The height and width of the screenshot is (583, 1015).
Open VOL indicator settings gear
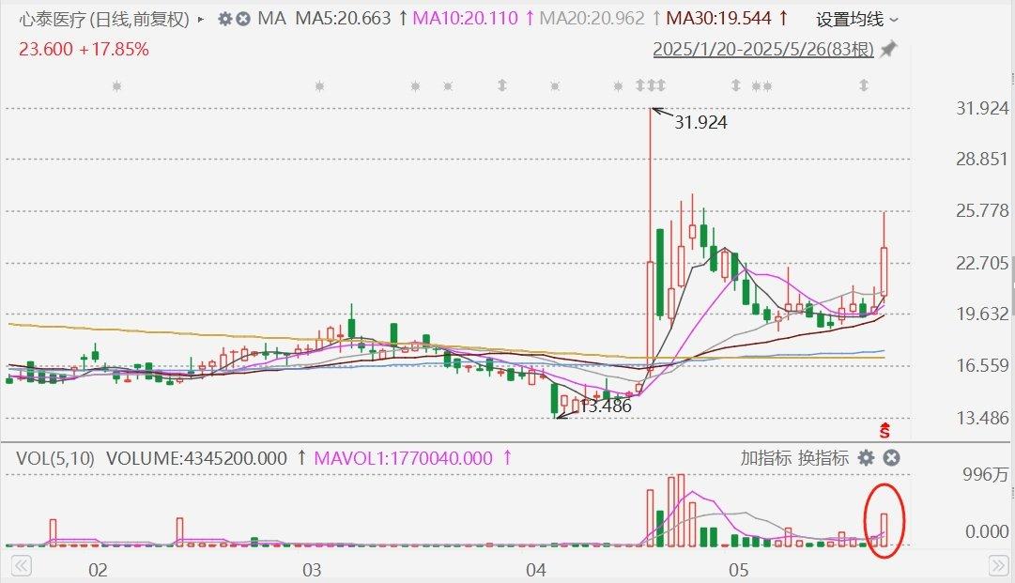tap(866, 458)
